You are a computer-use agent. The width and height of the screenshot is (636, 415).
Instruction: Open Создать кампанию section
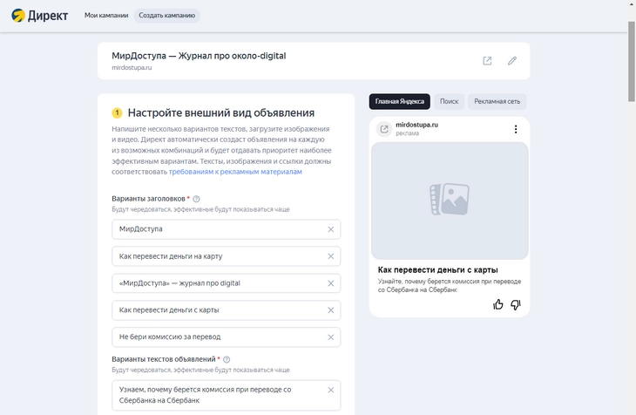coord(166,16)
